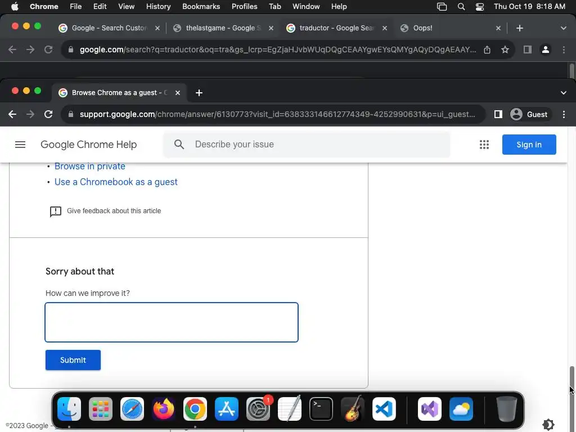Launch Visual Studio Code from the Dock
This screenshot has height=432, width=576.
[x=384, y=408]
